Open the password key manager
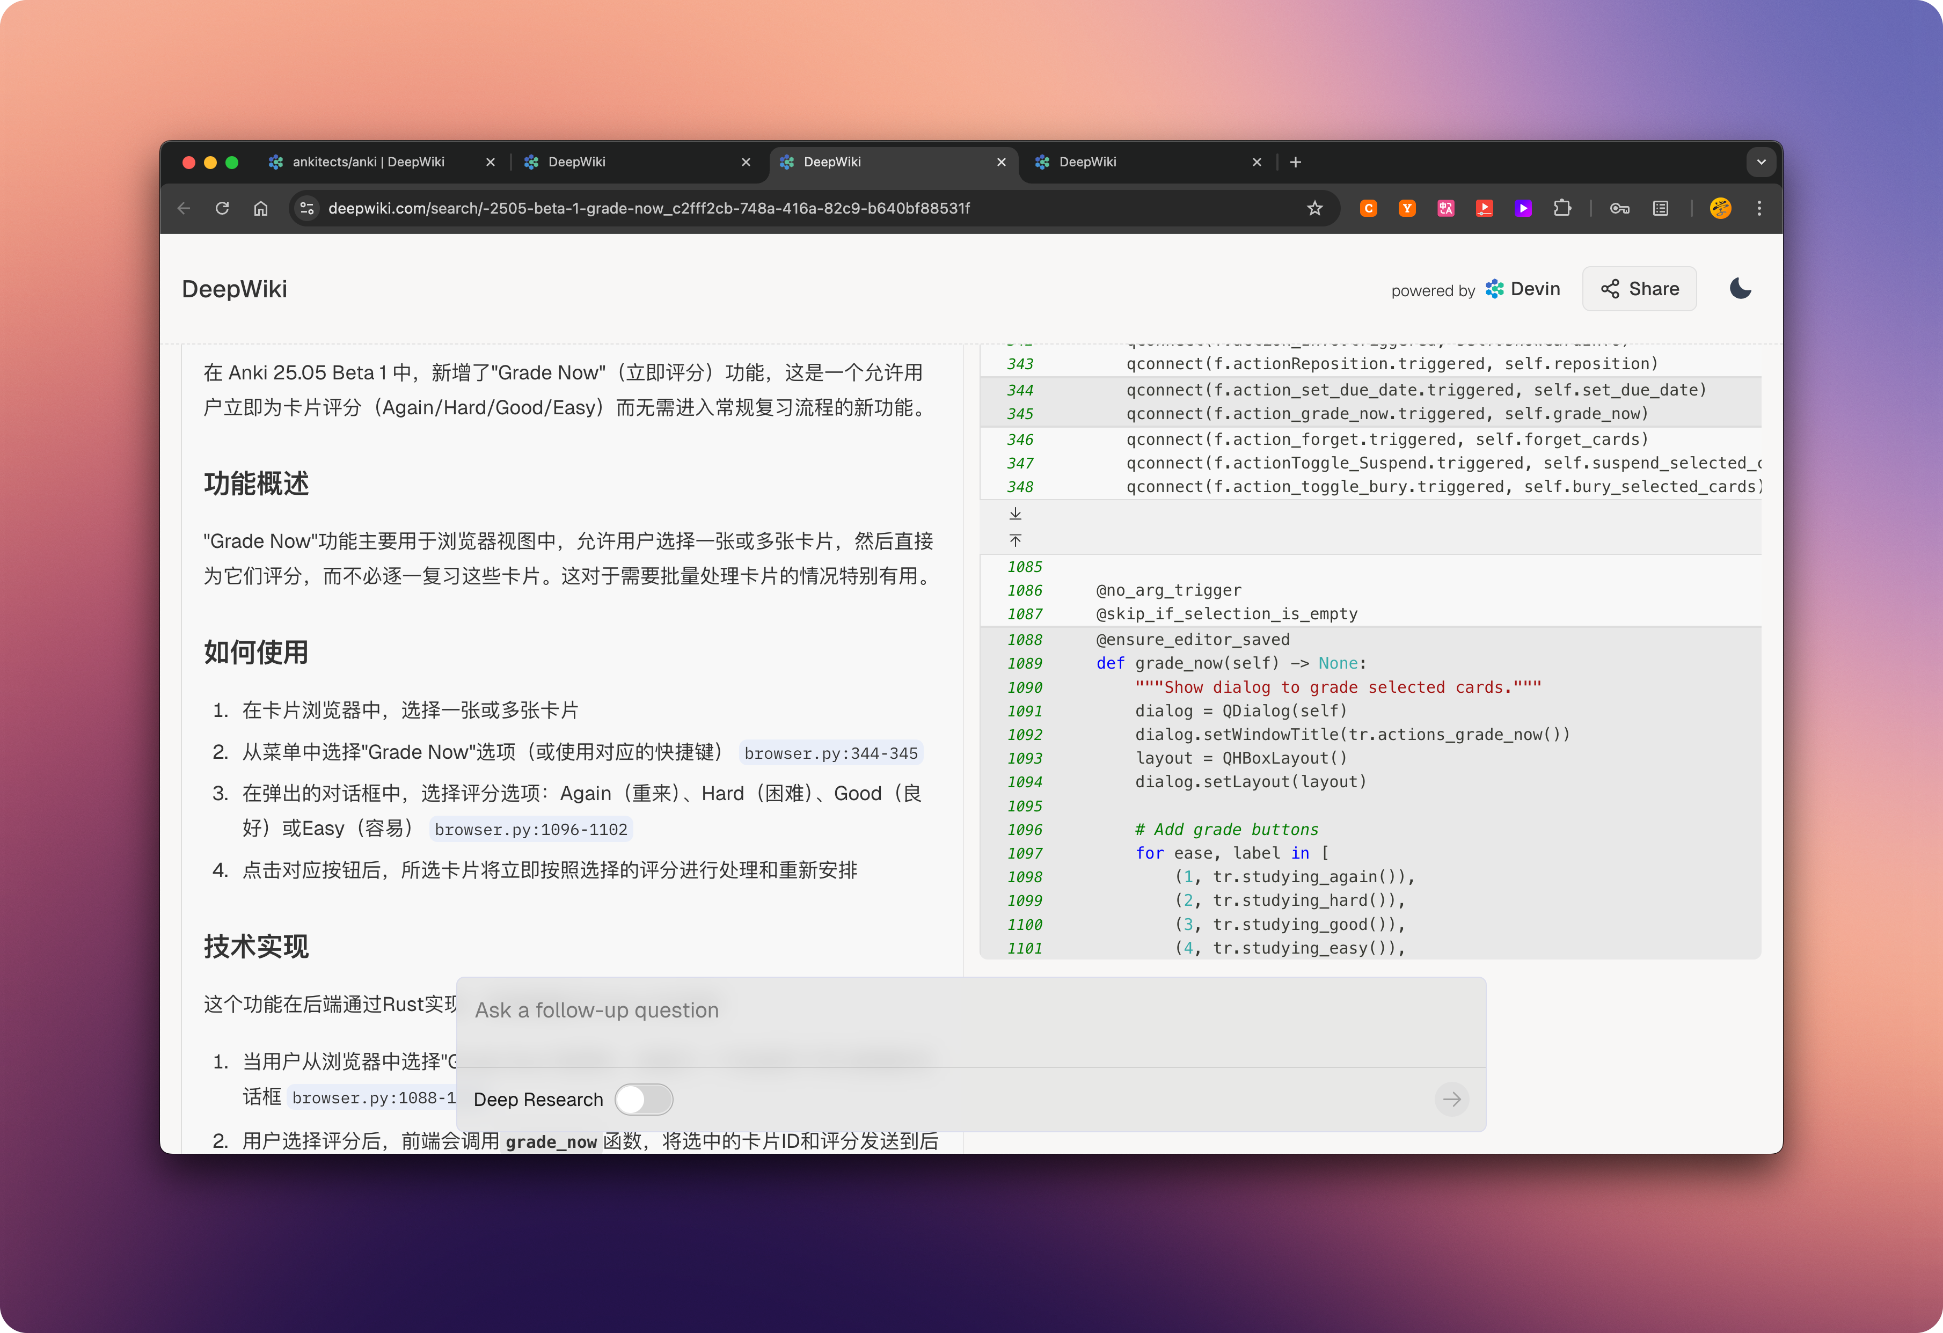This screenshot has height=1333, width=1943. point(1620,208)
